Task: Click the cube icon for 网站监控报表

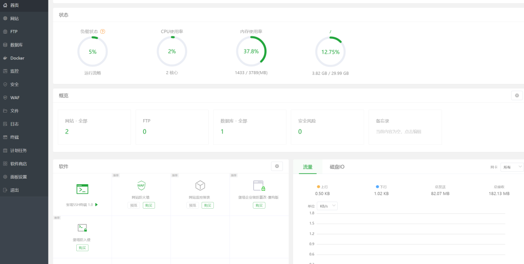Action: (x=200, y=185)
